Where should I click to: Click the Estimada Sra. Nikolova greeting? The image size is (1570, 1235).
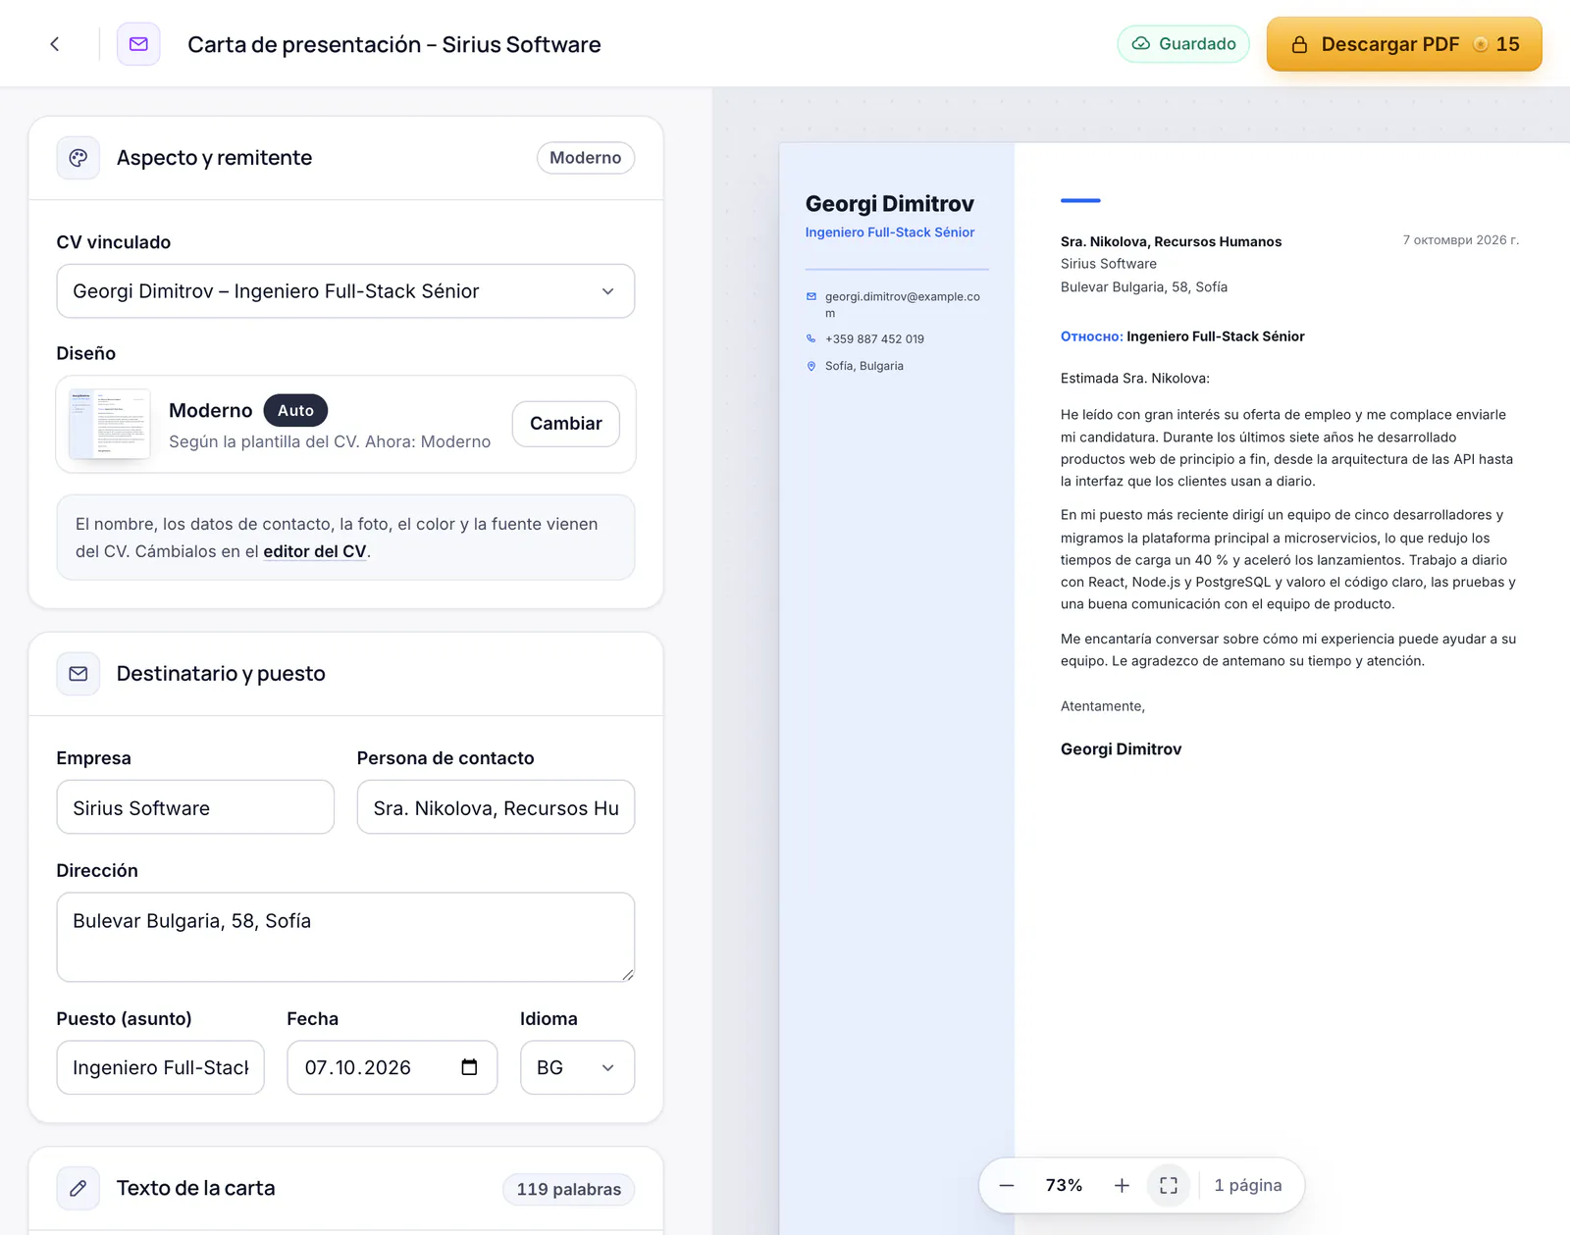1135,379
